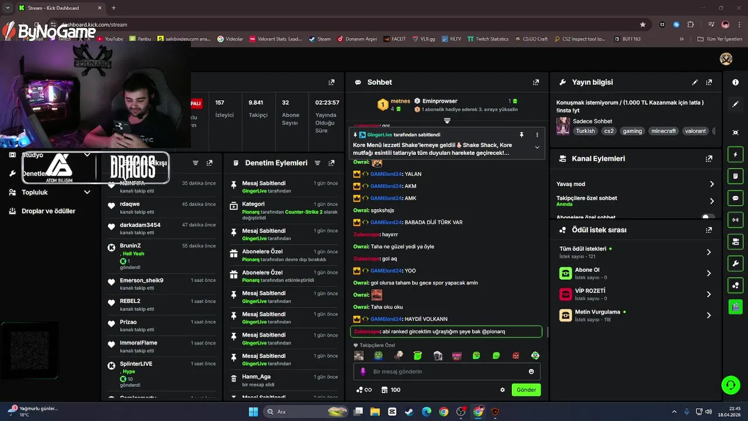Viewport: 748px width, 421px height.
Task: Open Windows Start menu
Action: click(x=254, y=412)
